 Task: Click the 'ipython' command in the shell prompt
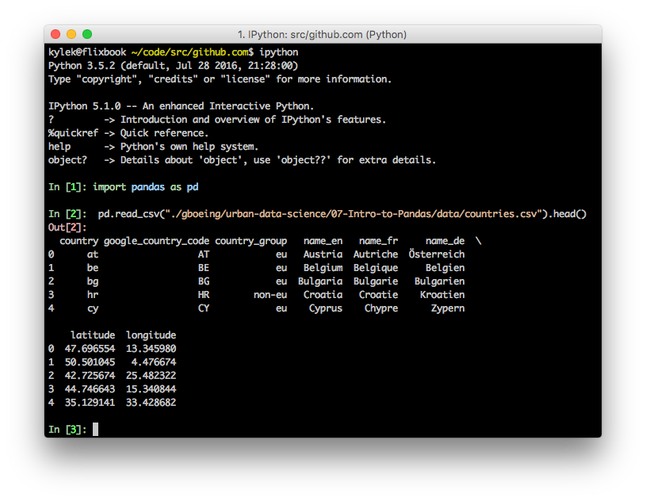(x=279, y=52)
